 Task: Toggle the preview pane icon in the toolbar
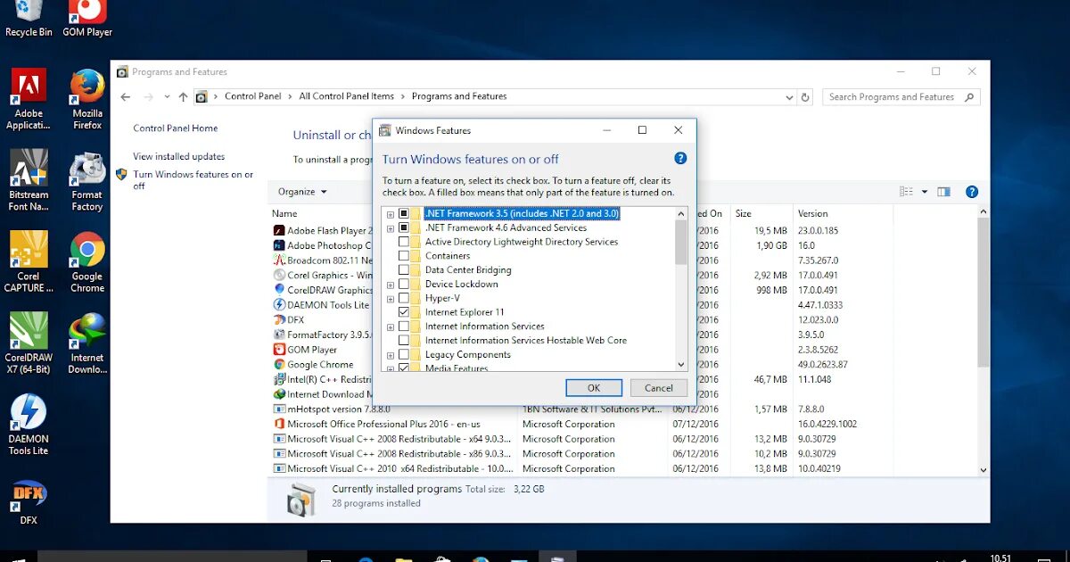pos(944,192)
